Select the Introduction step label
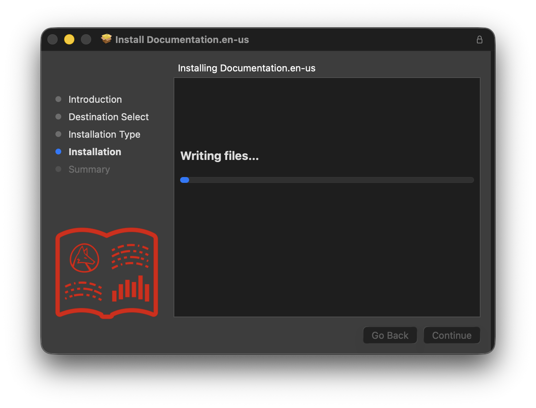This screenshot has width=536, height=408. 95,99
